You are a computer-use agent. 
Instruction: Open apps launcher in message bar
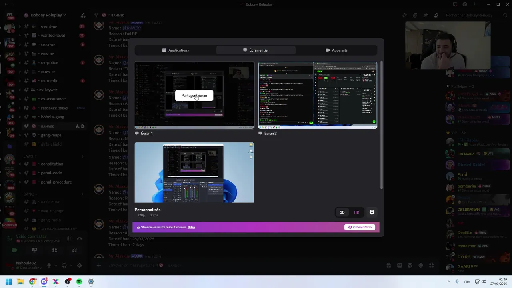pyautogui.click(x=431, y=265)
